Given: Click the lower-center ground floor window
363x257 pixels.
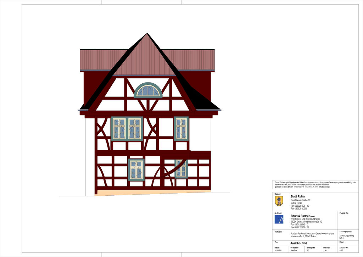Looking at the screenshot, I should [x=136, y=169].
